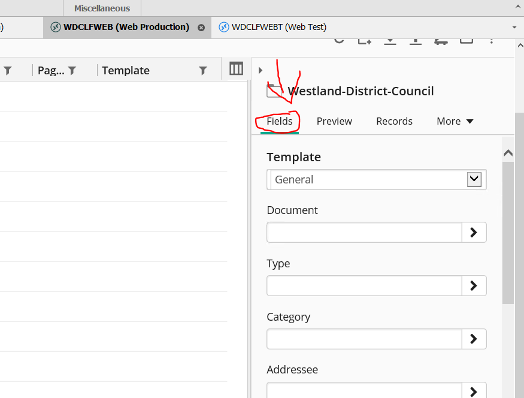Click the vertical dots overflow toolbar icon
Screen dimensions: 524x398
point(491,41)
